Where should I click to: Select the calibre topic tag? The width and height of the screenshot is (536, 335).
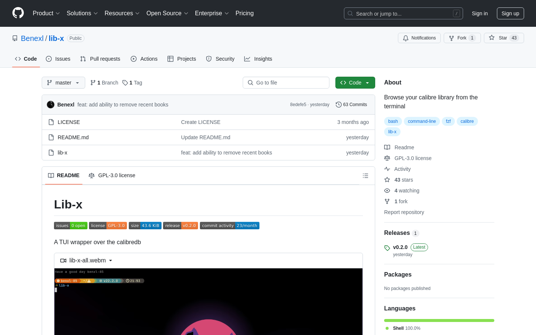(467, 121)
